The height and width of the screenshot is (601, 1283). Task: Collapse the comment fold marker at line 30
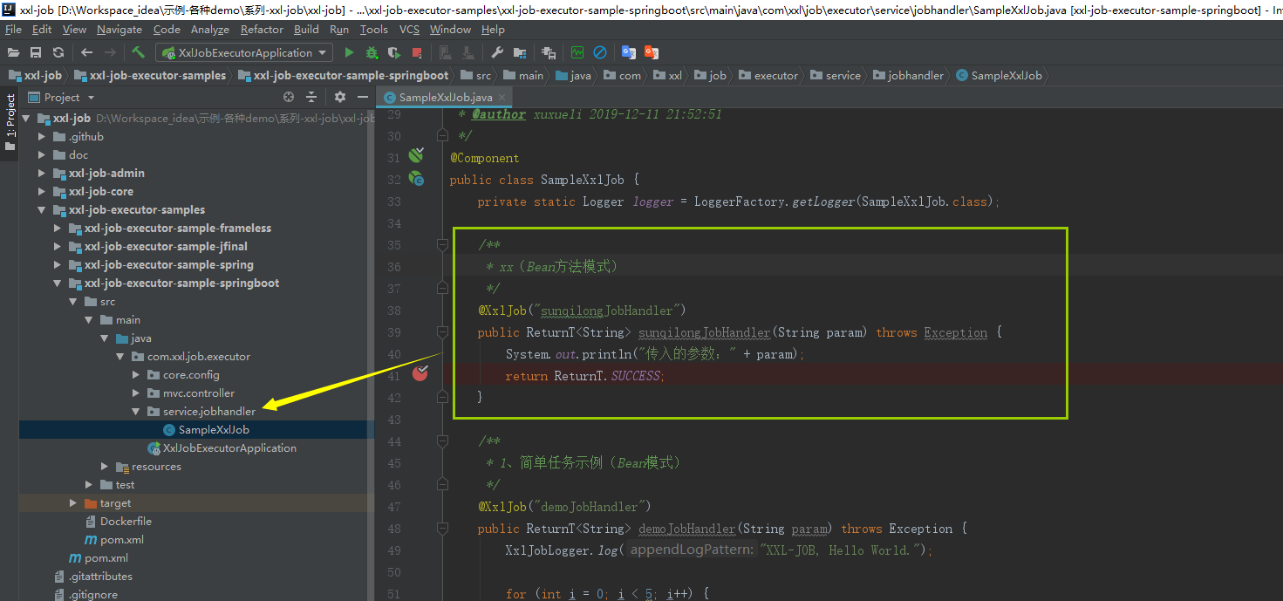442,136
